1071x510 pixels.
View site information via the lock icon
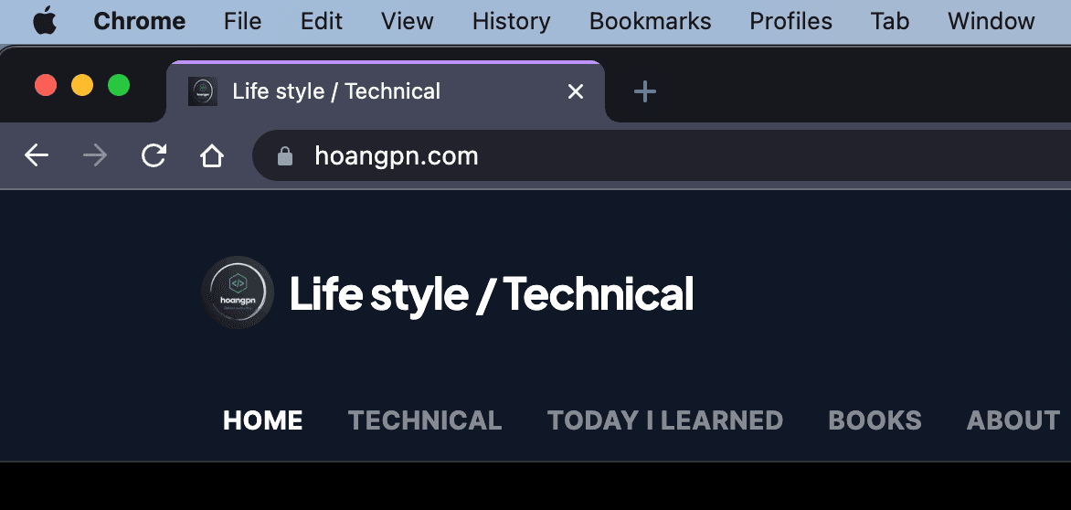[285, 156]
